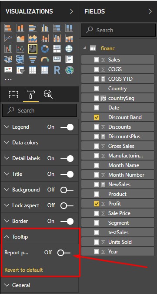Select the treemap visual
Screen dimensions: 157x294
[x=57, y=49]
